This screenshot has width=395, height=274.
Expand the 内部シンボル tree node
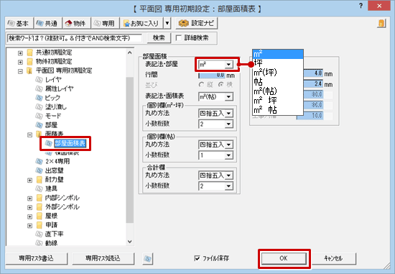click(29, 198)
